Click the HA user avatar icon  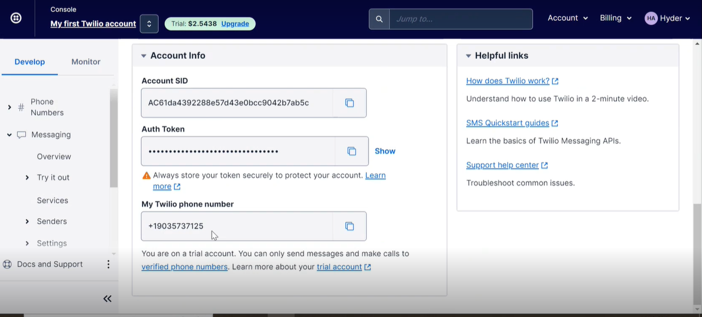651,18
